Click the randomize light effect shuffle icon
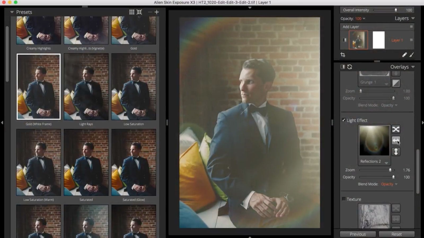Viewport: 424px width, 238px height. [396, 129]
